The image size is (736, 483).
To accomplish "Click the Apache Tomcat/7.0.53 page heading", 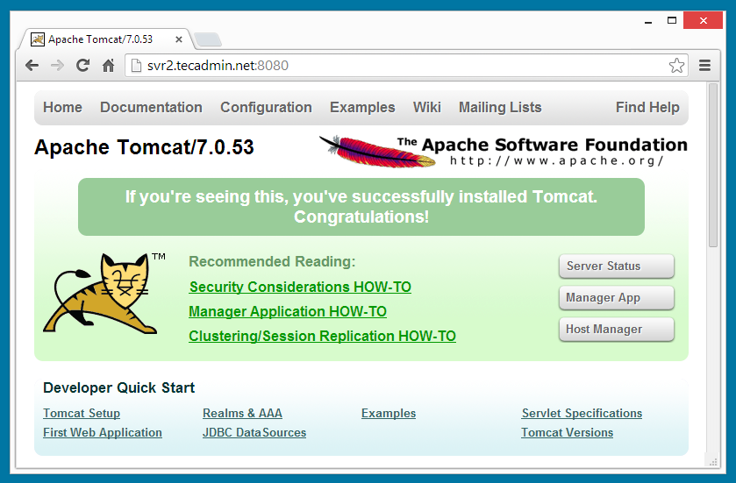I will pos(144,147).
